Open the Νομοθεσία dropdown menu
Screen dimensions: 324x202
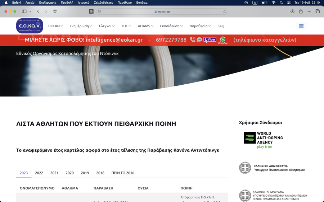click(x=200, y=26)
